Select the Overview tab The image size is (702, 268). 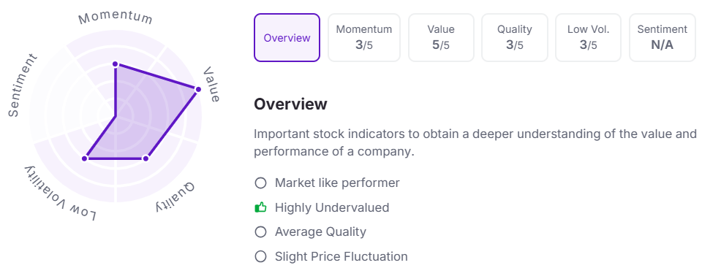click(x=287, y=37)
